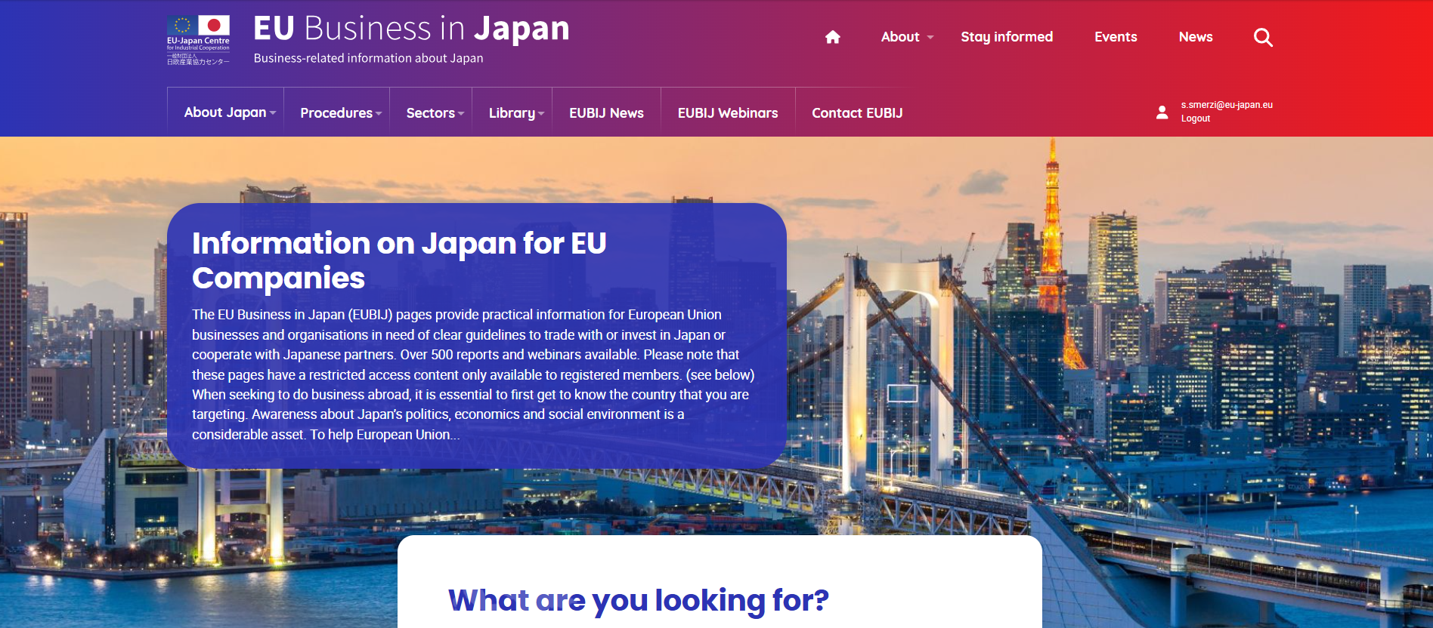Open the Library dropdown menu
This screenshot has height=628, width=1433.
pyautogui.click(x=515, y=113)
